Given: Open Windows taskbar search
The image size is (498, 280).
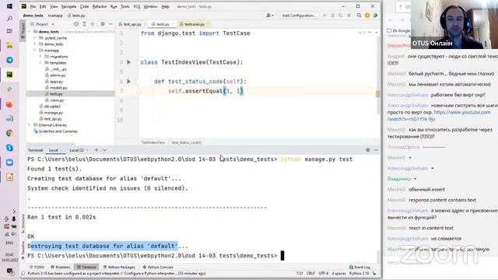Looking at the screenshot, I should 9,19.
